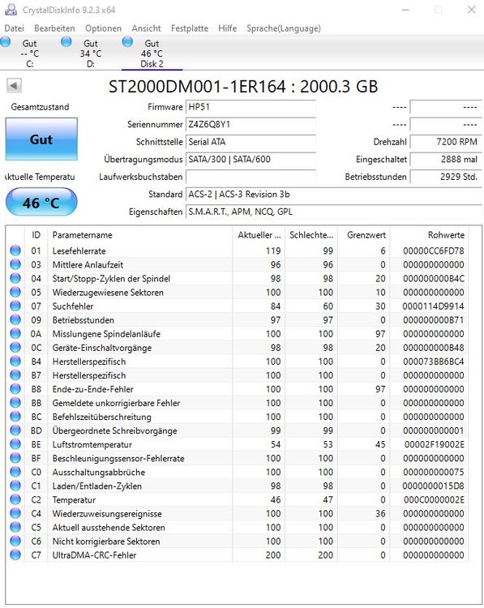Open the Festplatte menu
484x608 pixels.
(x=190, y=28)
